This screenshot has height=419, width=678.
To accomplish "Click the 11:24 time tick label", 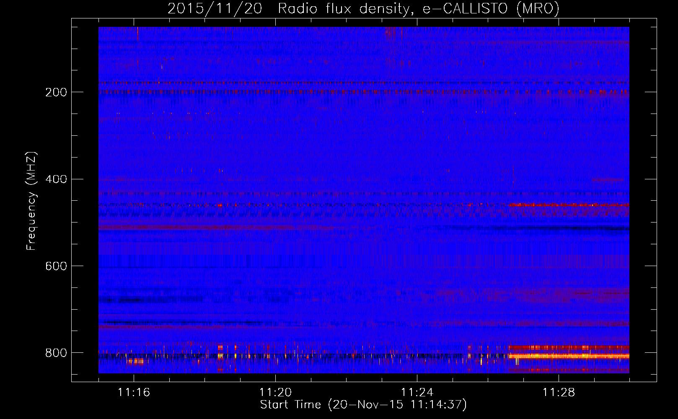I will pyautogui.click(x=417, y=392).
